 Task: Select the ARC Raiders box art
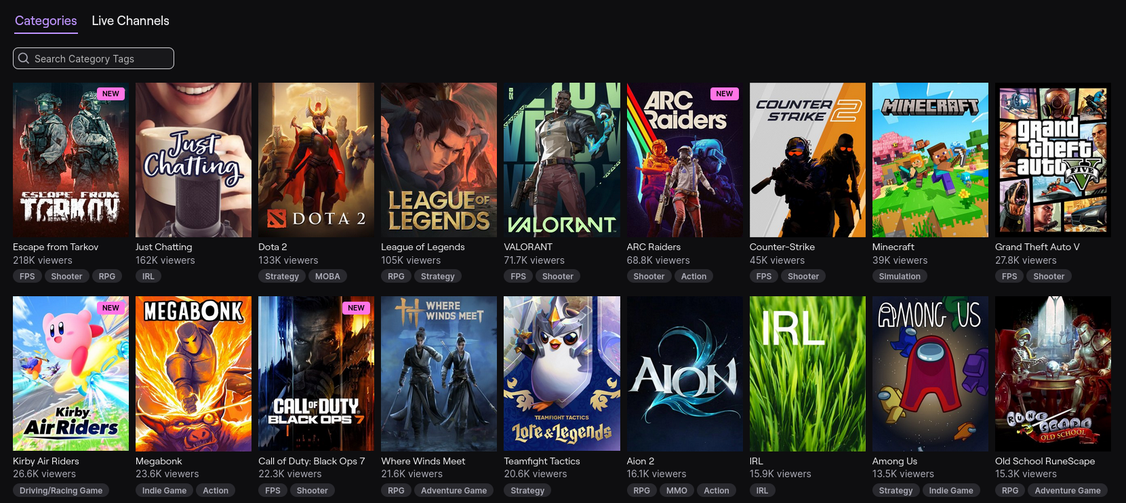(685, 160)
